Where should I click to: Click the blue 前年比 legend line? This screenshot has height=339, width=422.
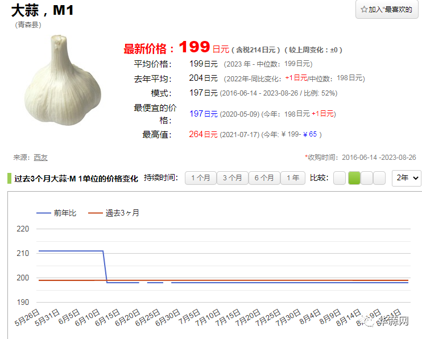click(43, 213)
